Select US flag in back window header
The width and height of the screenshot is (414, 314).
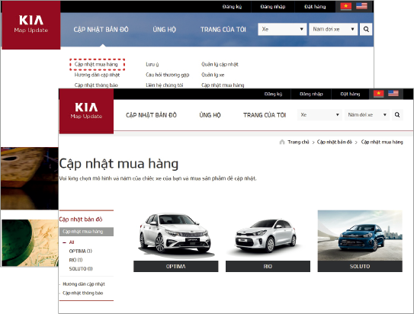pos(361,6)
